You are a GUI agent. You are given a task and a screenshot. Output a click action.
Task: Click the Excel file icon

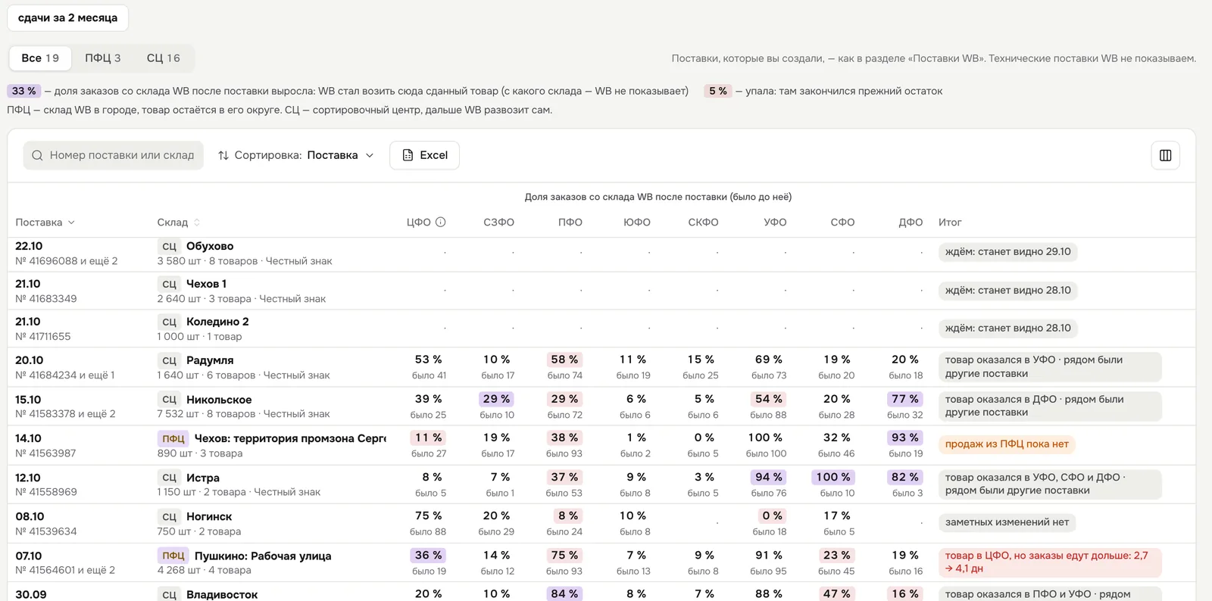pos(408,155)
